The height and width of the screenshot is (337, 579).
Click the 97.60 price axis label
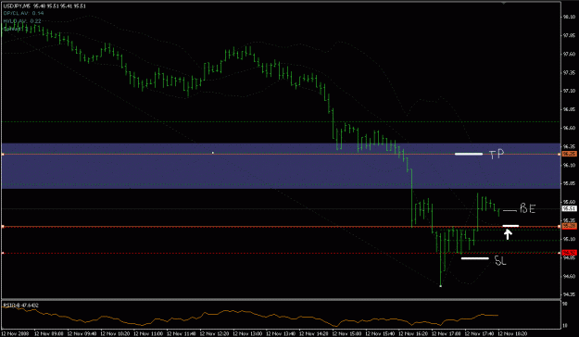569,54
